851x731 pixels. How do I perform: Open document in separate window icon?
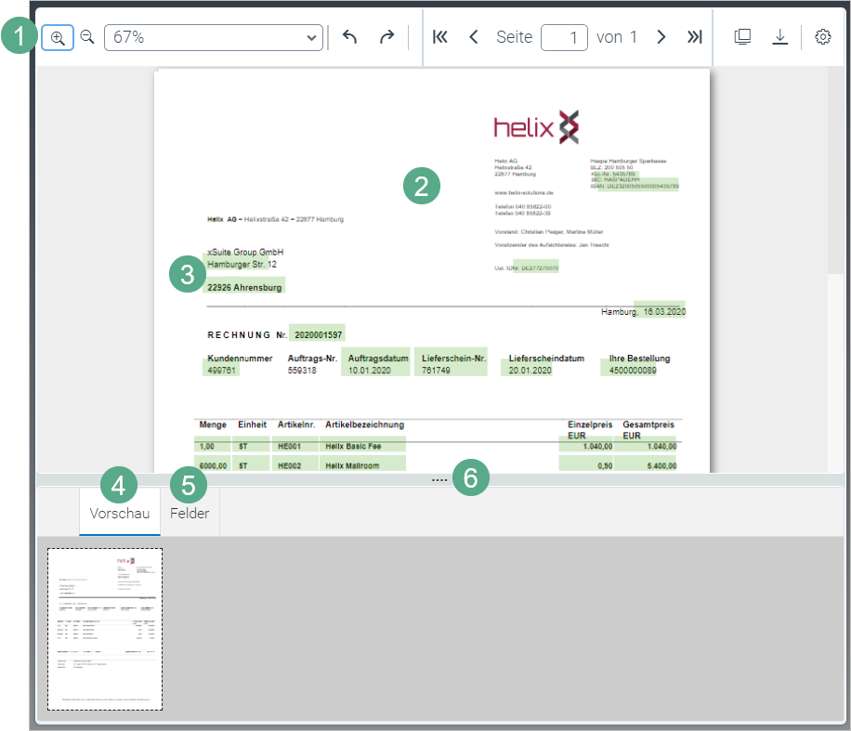click(742, 37)
